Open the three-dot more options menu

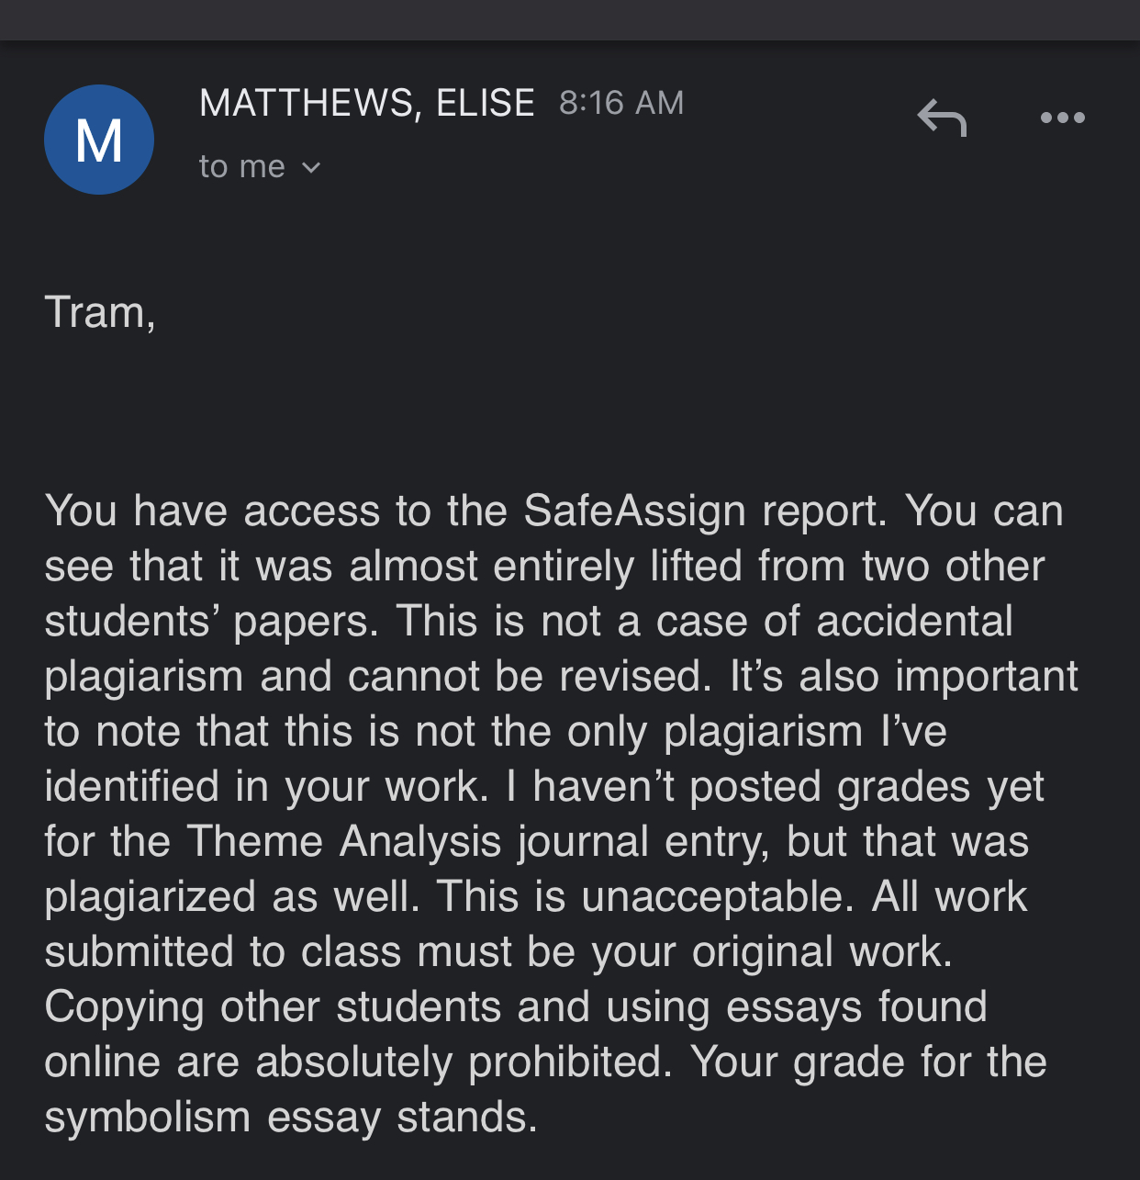pos(1062,118)
